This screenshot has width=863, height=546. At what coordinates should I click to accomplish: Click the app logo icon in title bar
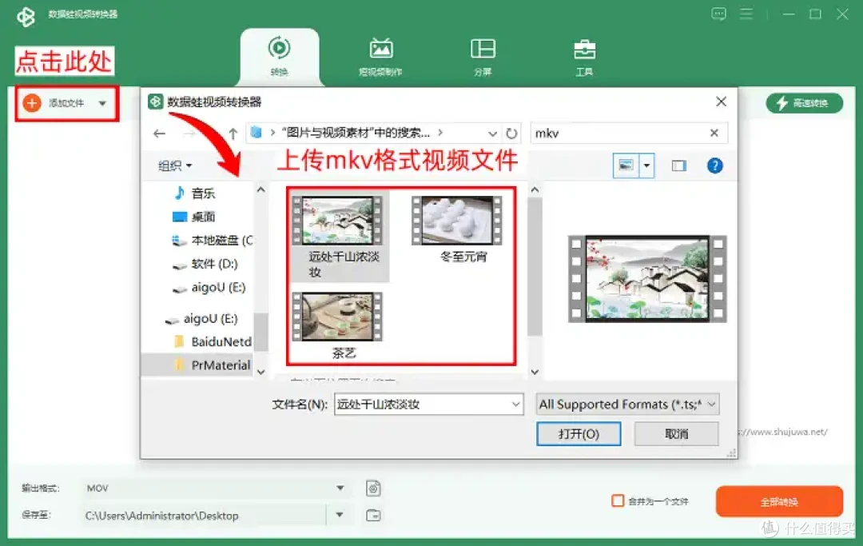tap(26, 16)
